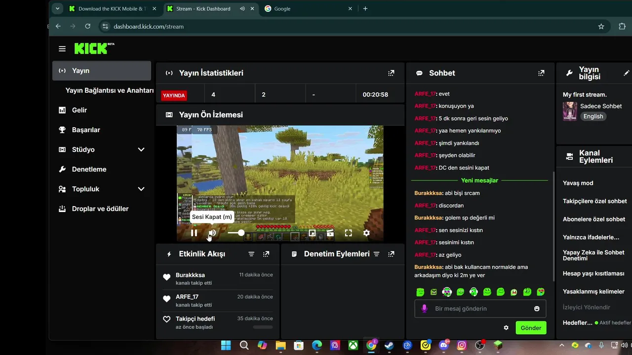632x355 pixels.
Task: Open the hamburger menu next to KICK logo
Action: [62, 49]
